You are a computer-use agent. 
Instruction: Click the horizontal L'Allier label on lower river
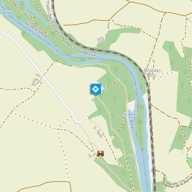click(132, 114)
